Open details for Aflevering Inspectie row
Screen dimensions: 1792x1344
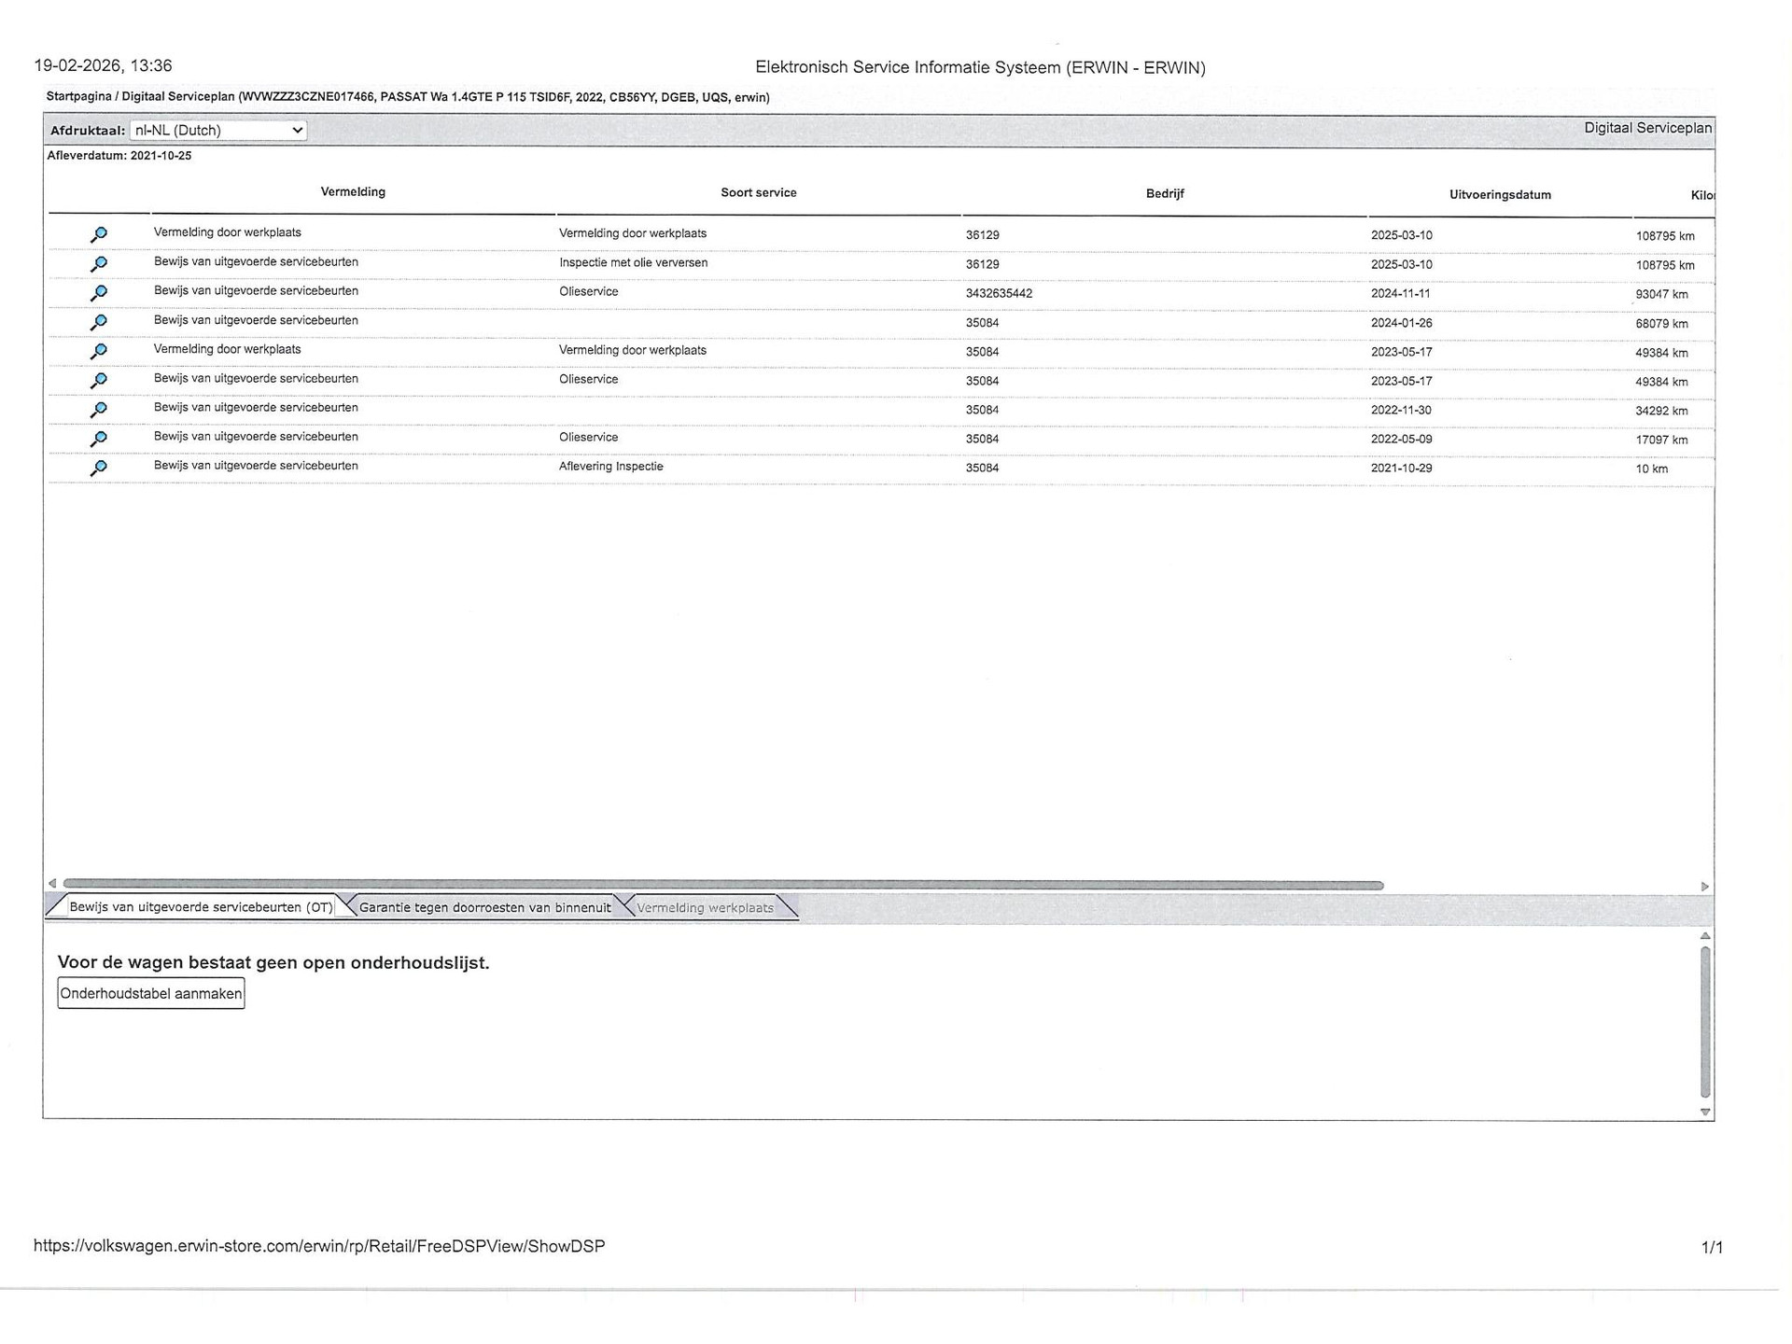coord(98,468)
